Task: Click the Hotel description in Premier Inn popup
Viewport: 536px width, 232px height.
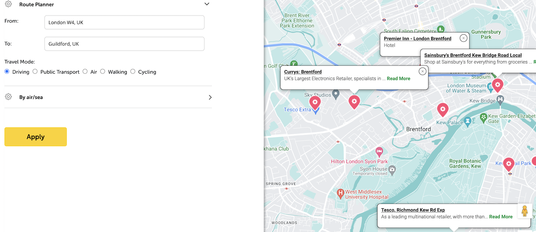Action: click(389, 45)
